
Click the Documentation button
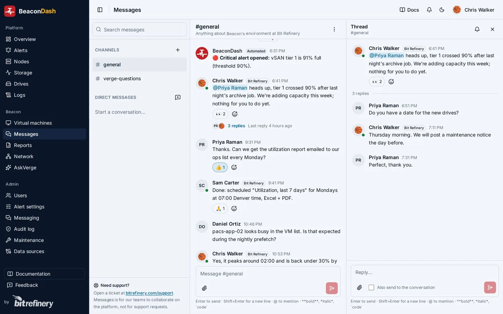(44, 274)
